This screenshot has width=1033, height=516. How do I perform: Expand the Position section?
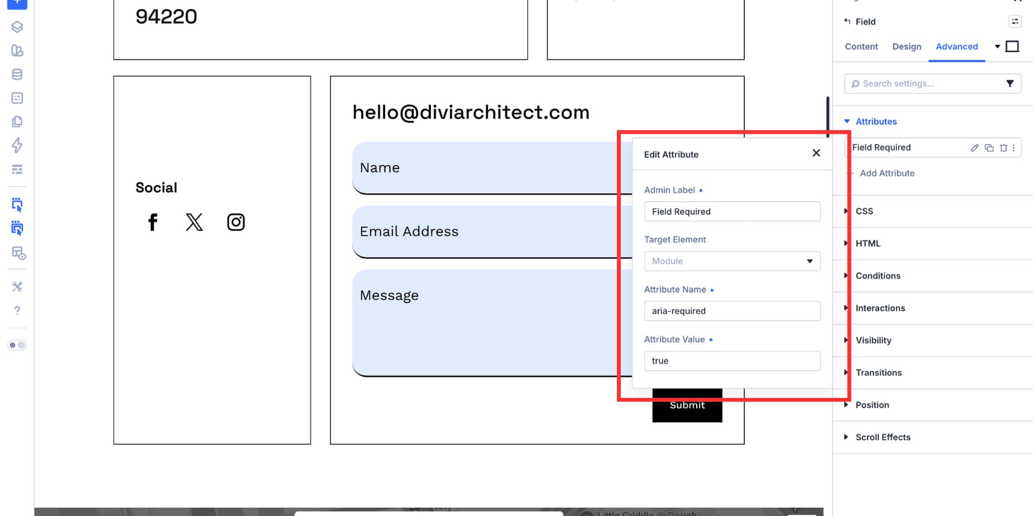tap(872, 405)
